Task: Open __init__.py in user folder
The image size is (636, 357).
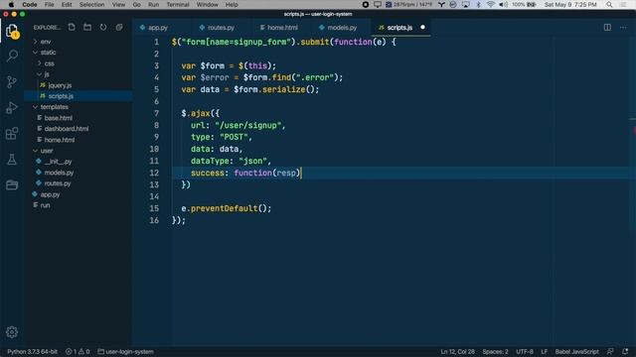Action: 58,161
